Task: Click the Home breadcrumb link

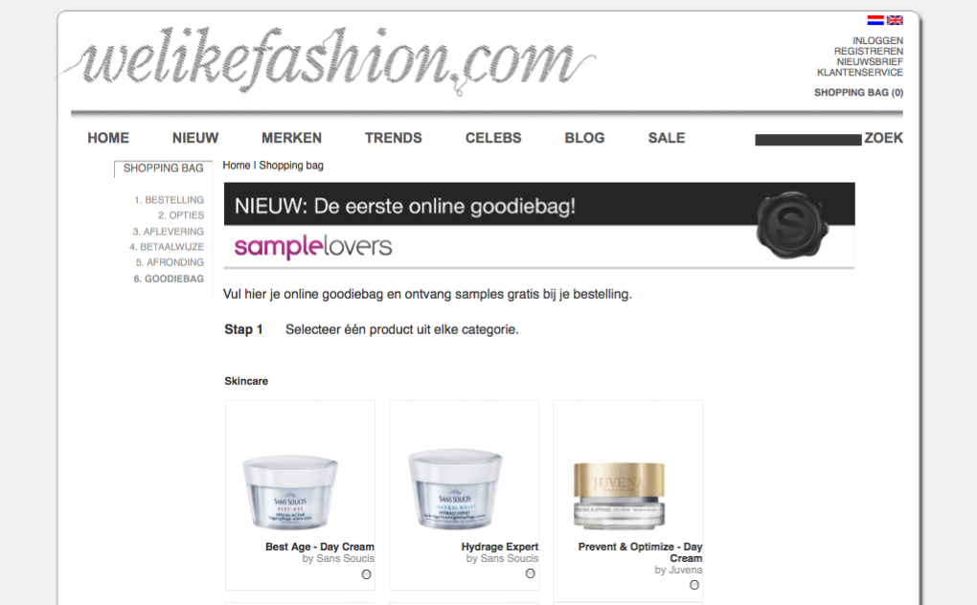Action: (x=237, y=166)
